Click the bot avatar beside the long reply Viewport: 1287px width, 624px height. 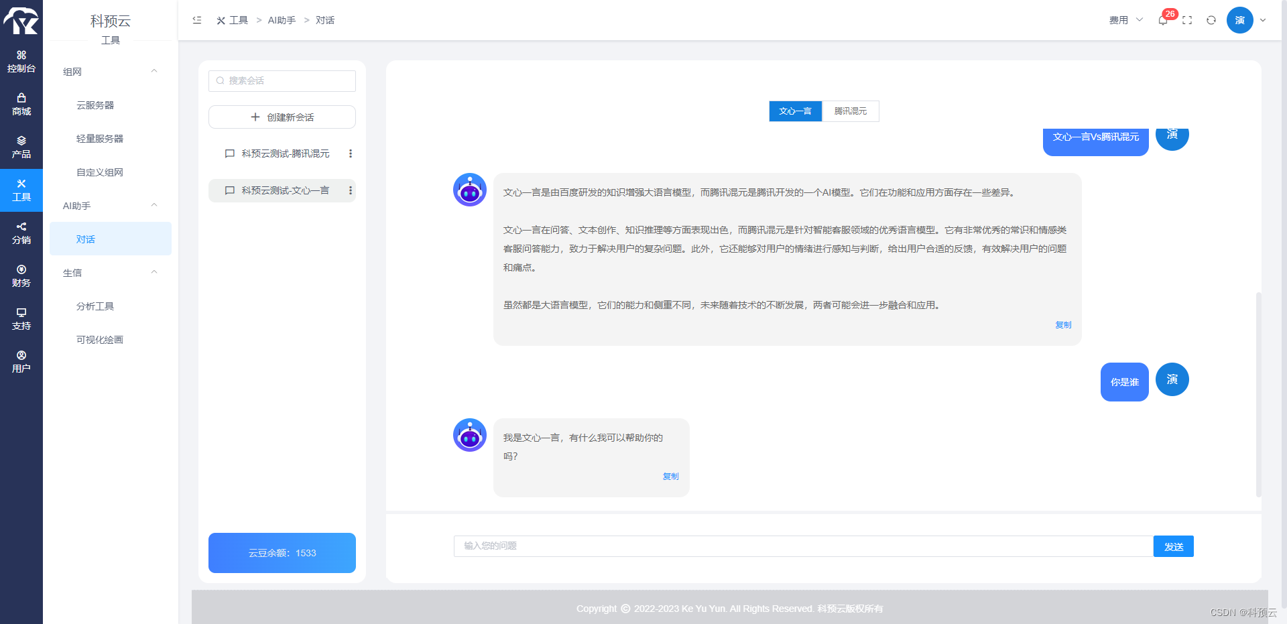tap(470, 190)
